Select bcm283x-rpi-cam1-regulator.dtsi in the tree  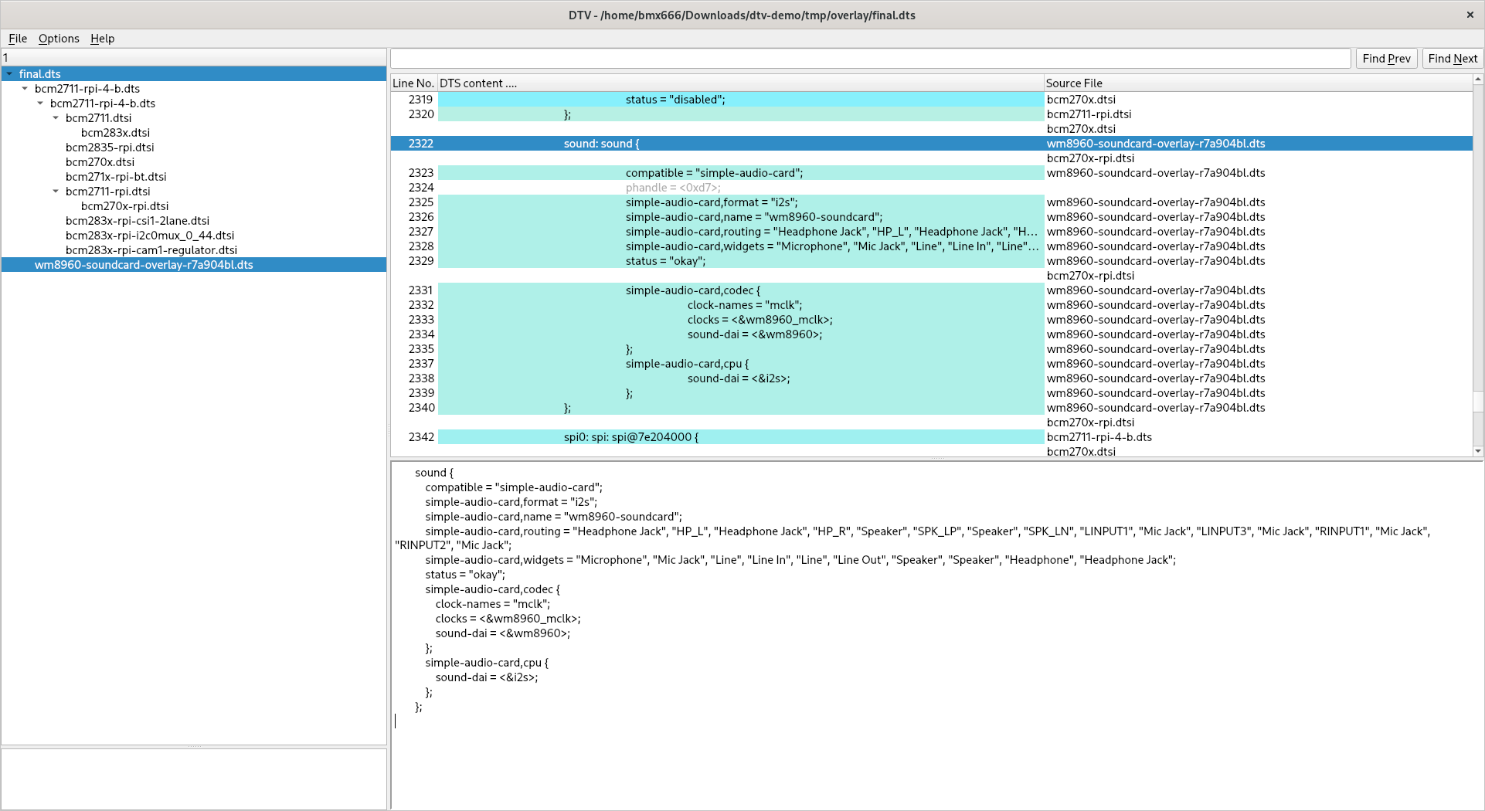click(151, 250)
